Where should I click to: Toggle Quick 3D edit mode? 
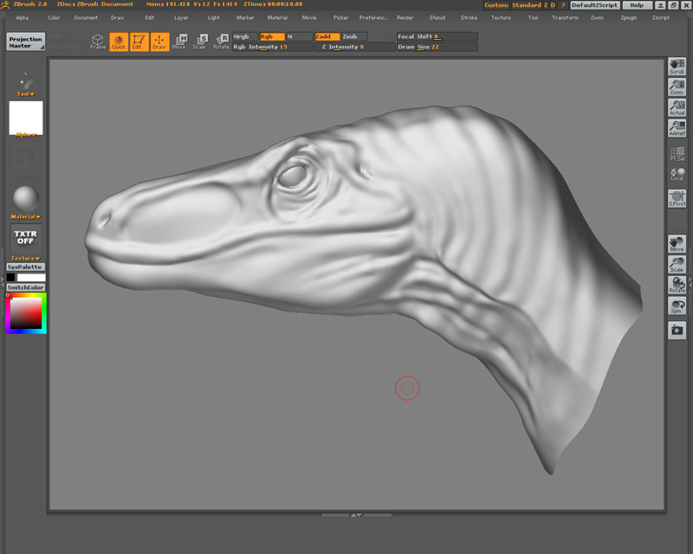pyautogui.click(x=119, y=42)
